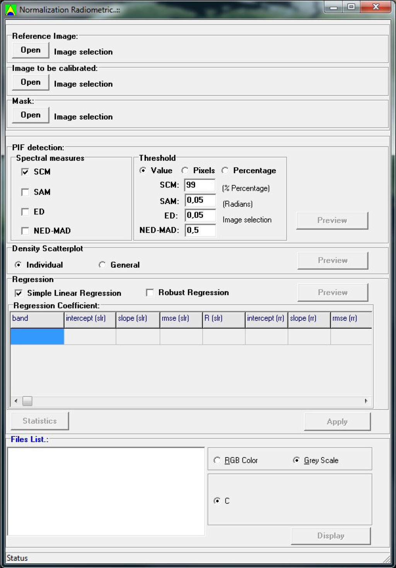
Task: Choose General density scatterplot
Action: click(x=102, y=265)
